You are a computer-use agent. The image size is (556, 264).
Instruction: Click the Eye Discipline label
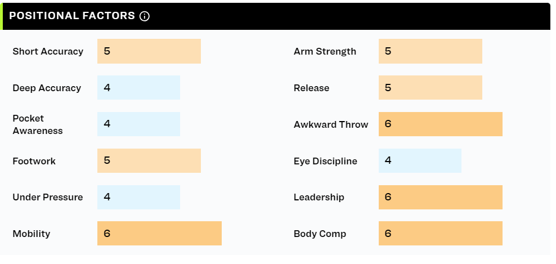click(325, 161)
